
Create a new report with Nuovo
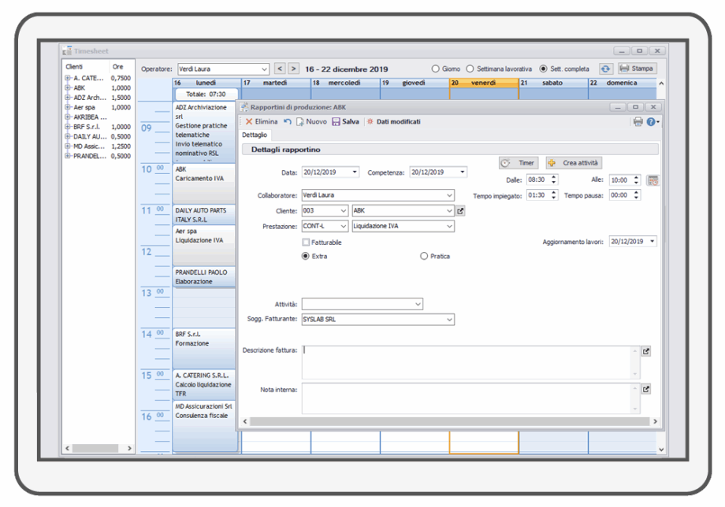point(311,122)
